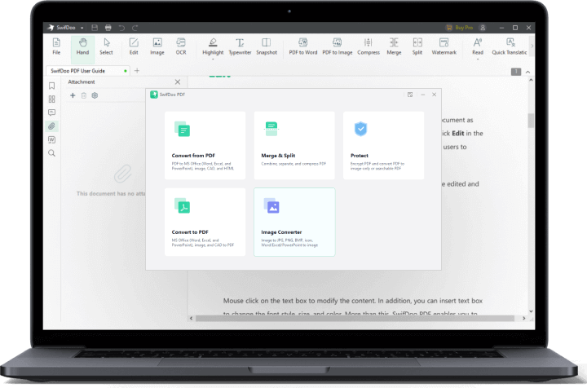587x388 pixels.
Task: Choose the Select tool
Action: pyautogui.click(x=106, y=46)
